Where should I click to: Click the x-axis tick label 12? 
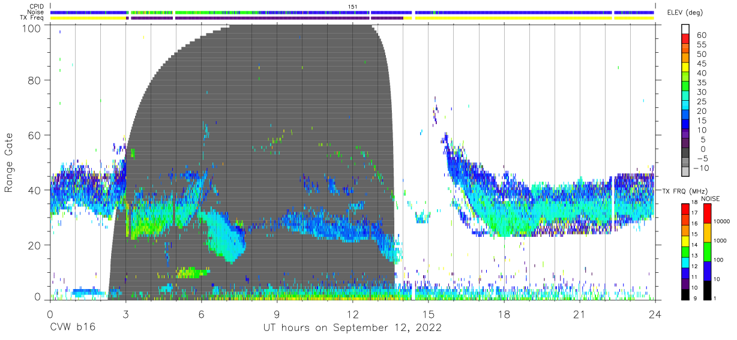coord(353,314)
